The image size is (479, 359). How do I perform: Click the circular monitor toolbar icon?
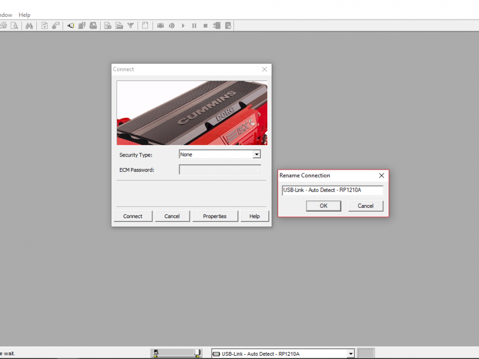click(171, 26)
